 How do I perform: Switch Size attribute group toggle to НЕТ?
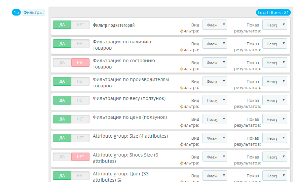[80, 138]
